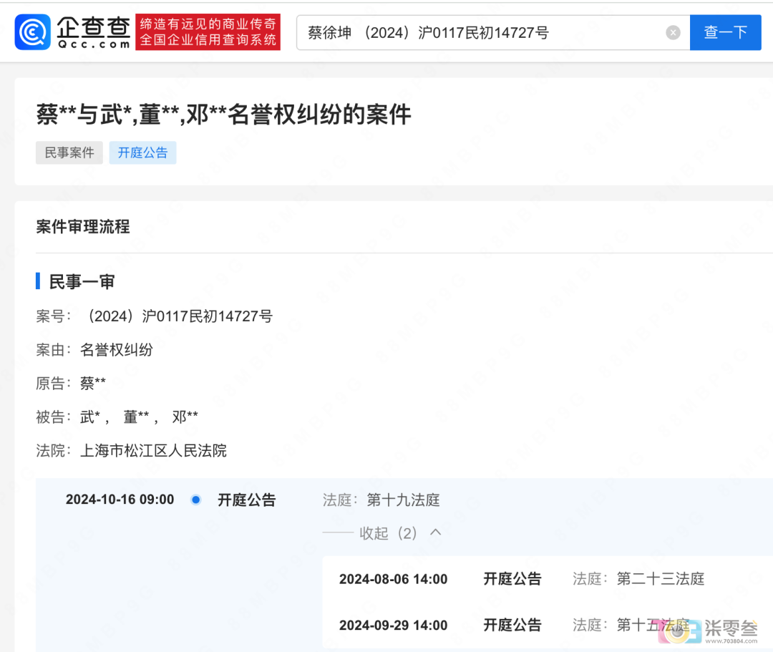The image size is (773, 652).
Task: Click the courtroom 第十九法庭
Action: pyautogui.click(x=403, y=500)
